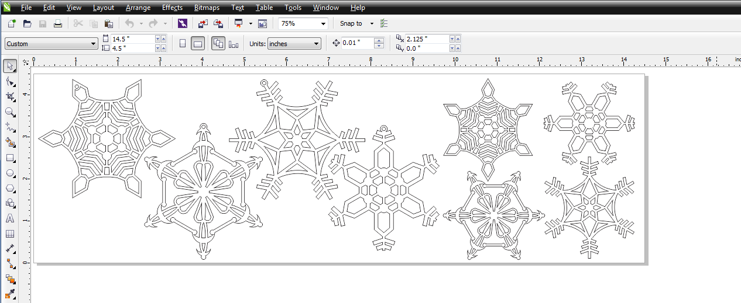741x303 pixels.
Task: Open the Application launcher icon
Action: [x=238, y=23]
